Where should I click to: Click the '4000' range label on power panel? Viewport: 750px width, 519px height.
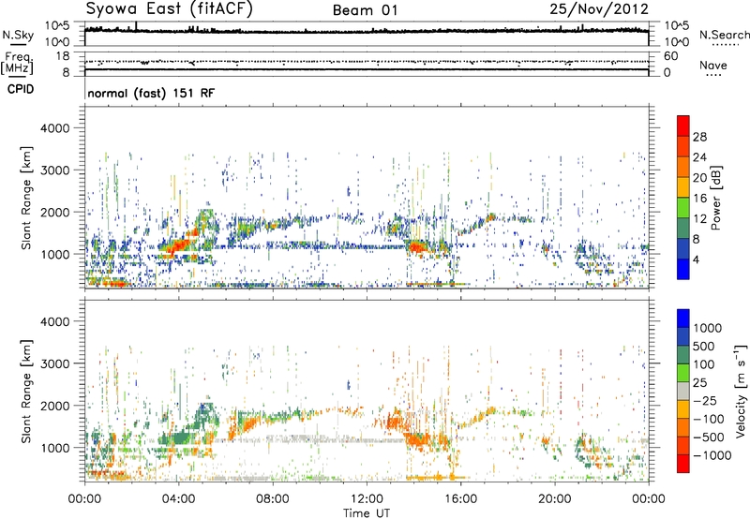click(x=55, y=128)
